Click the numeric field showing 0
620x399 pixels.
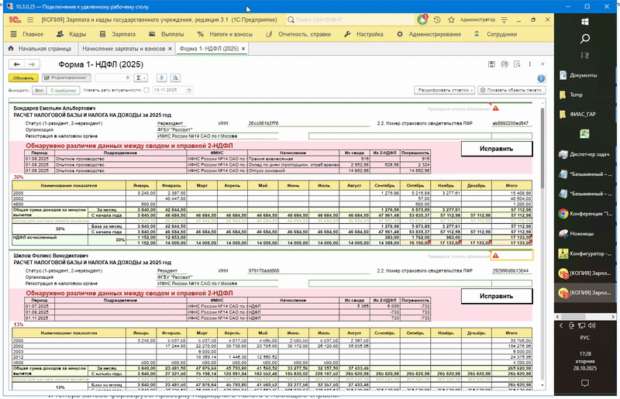coord(112,78)
